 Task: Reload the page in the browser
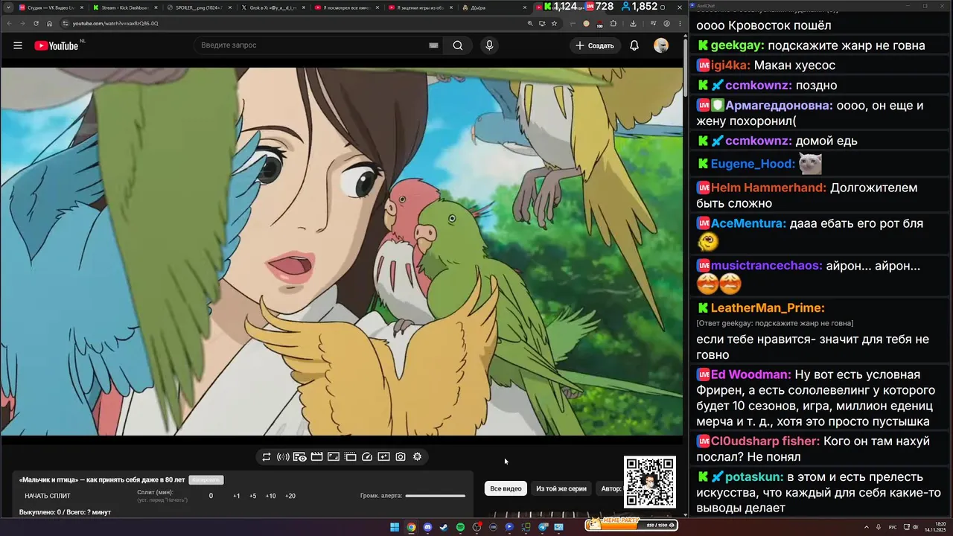tap(36, 23)
